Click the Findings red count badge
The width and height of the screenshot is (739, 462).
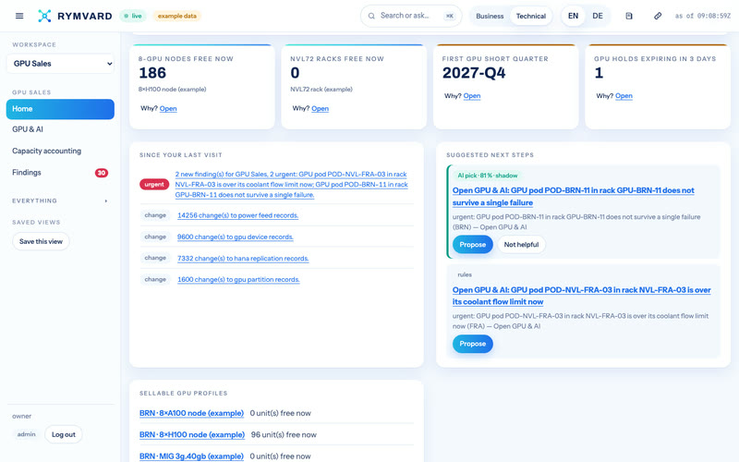pyautogui.click(x=102, y=173)
